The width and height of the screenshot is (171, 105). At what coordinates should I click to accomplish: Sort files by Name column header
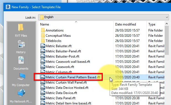pyautogui.click(x=76, y=24)
